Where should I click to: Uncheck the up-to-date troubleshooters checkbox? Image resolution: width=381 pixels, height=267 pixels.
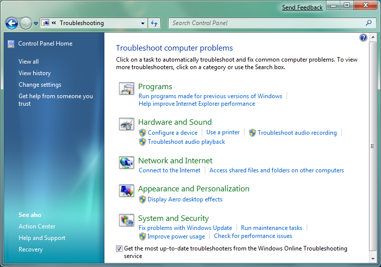(x=119, y=248)
